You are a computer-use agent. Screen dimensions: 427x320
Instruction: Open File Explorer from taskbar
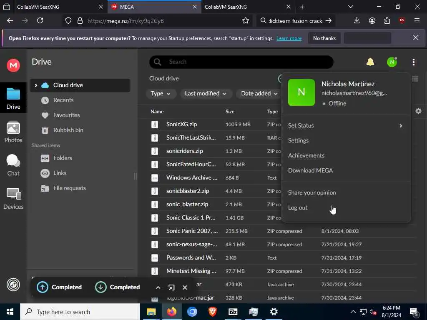point(151,312)
